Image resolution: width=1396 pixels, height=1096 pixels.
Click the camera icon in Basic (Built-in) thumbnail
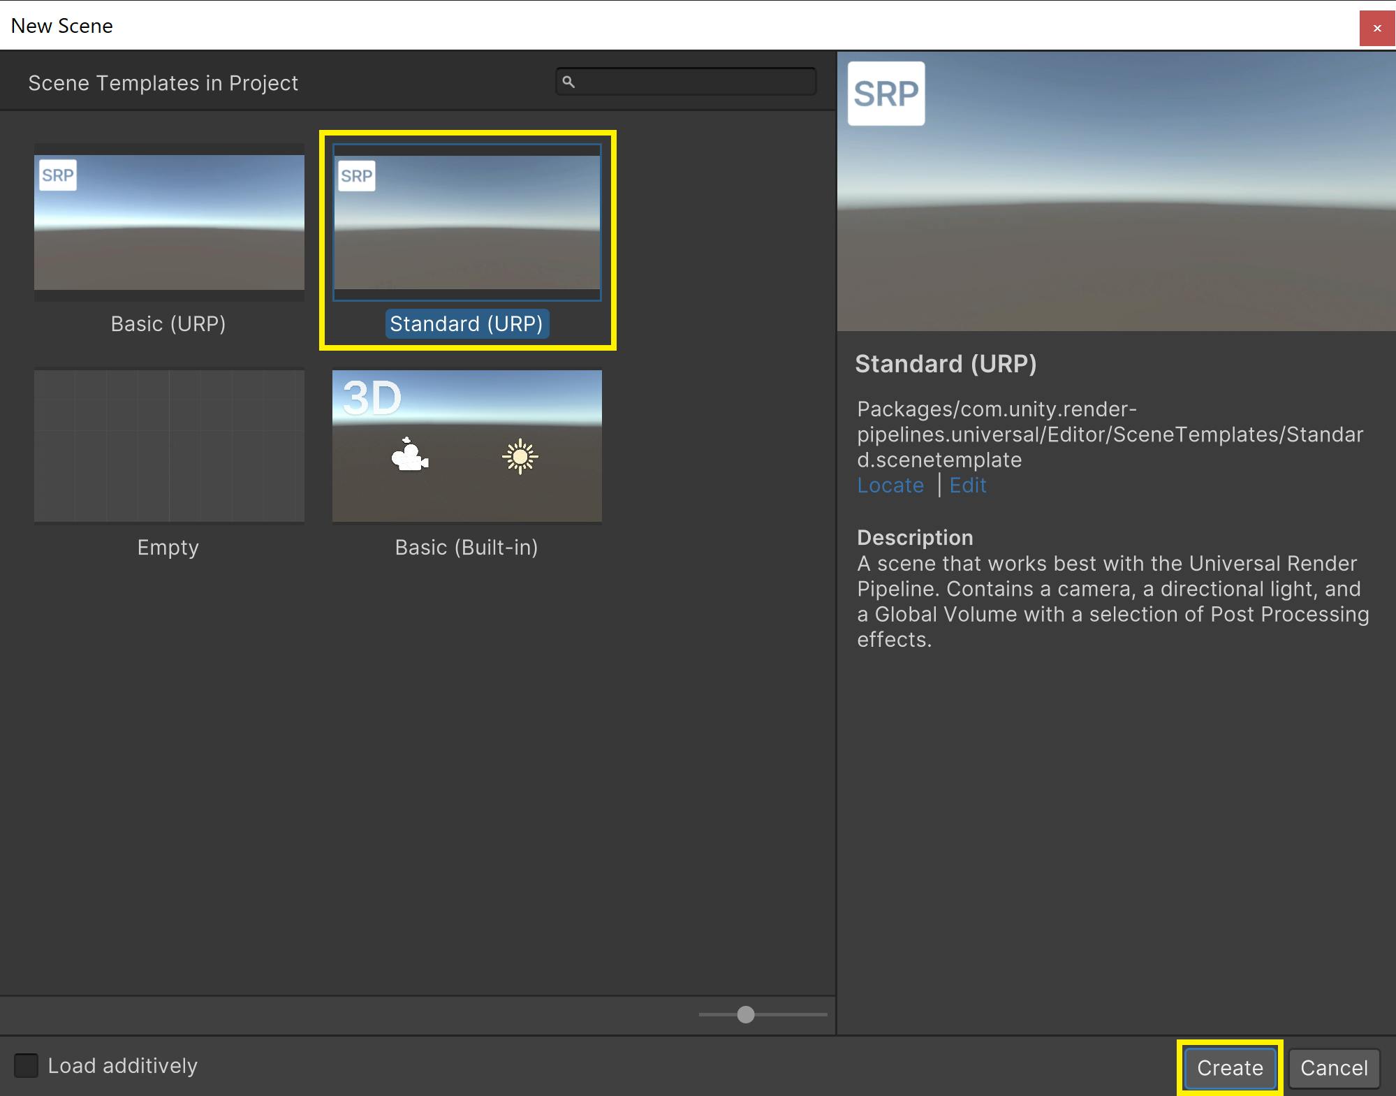411,458
